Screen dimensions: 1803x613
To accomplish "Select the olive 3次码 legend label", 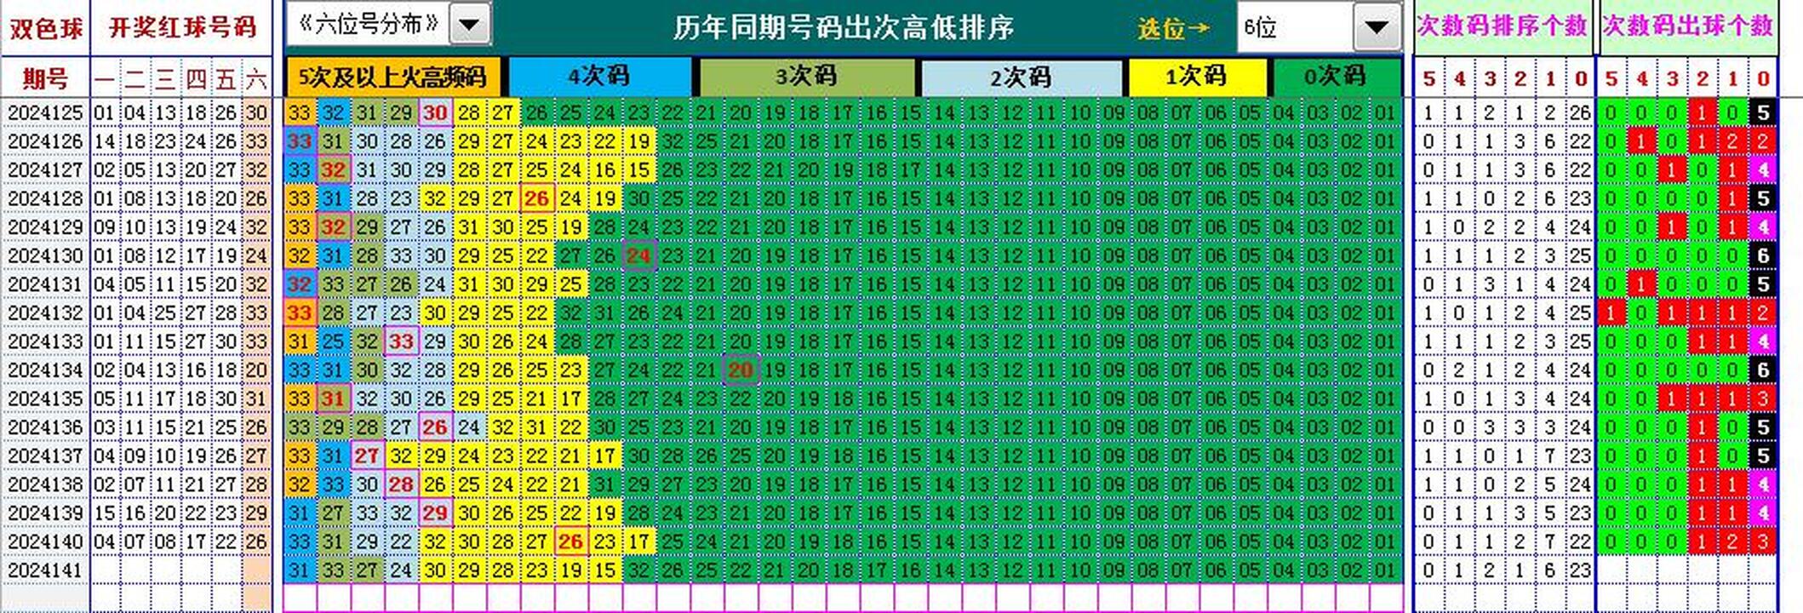I will point(805,77).
